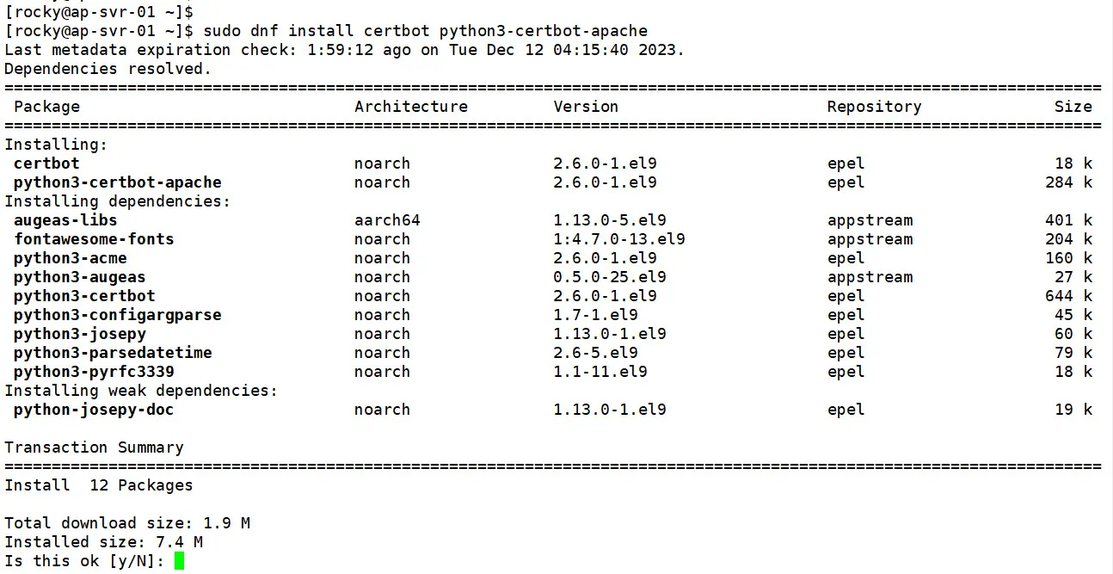Image resolution: width=1113 pixels, height=574 pixels.
Task: Click the Repository column header
Action: tap(874, 107)
